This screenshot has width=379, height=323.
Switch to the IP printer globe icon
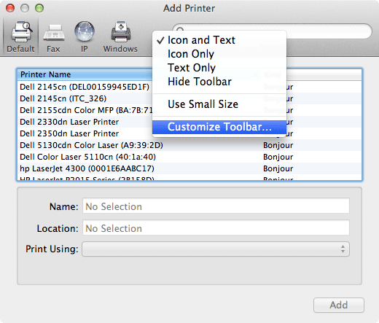pos(85,36)
